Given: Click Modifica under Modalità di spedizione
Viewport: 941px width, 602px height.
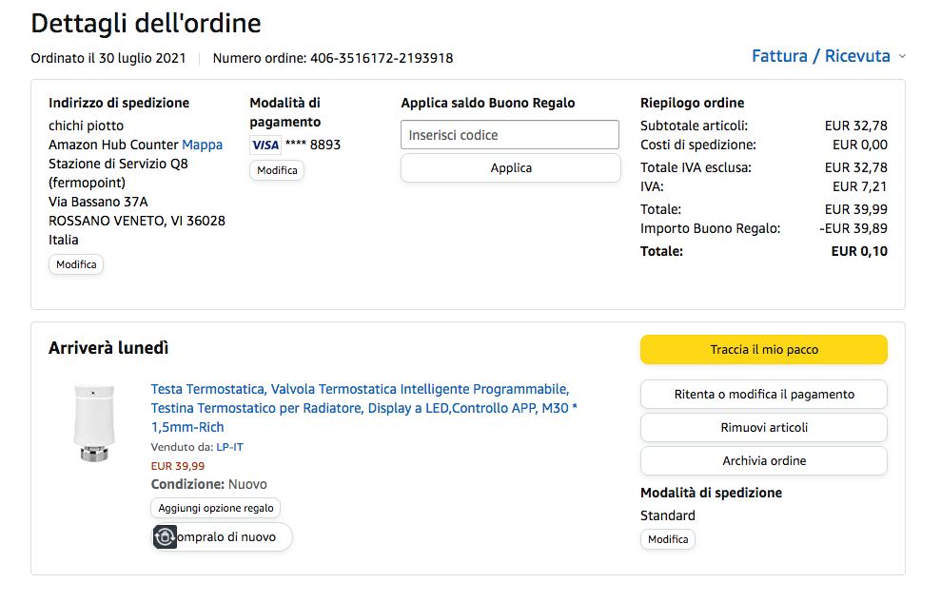Looking at the screenshot, I should [667, 539].
